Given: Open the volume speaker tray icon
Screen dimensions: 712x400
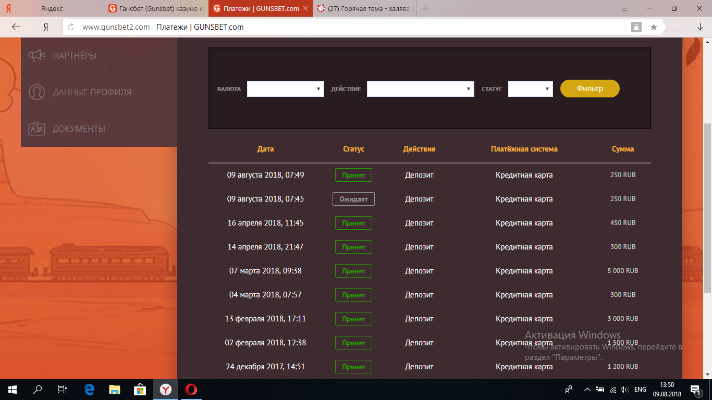Looking at the screenshot, I should [x=624, y=390].
